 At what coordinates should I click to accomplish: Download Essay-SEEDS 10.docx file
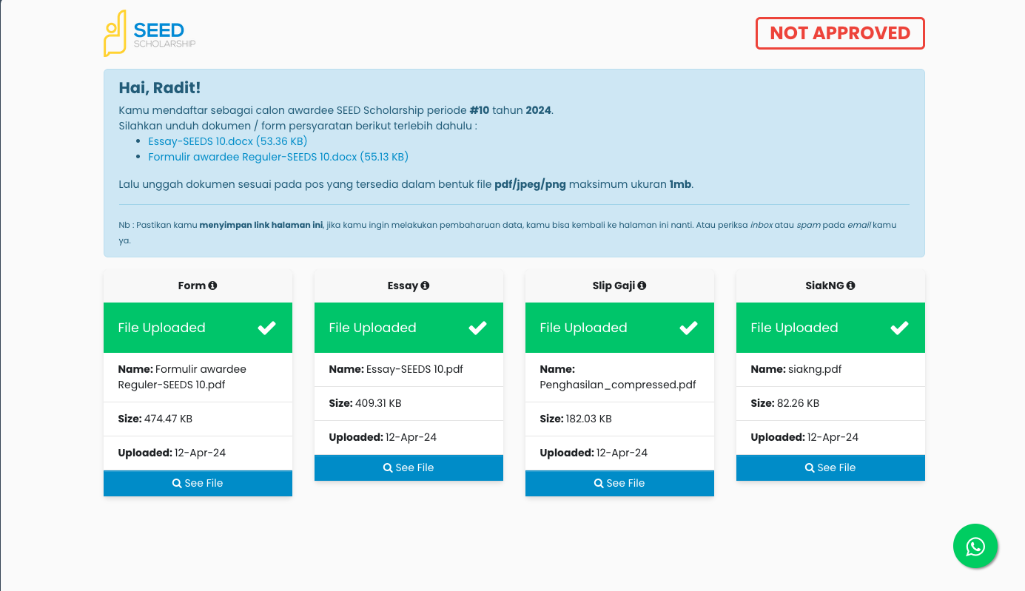[x=228, y=141]
